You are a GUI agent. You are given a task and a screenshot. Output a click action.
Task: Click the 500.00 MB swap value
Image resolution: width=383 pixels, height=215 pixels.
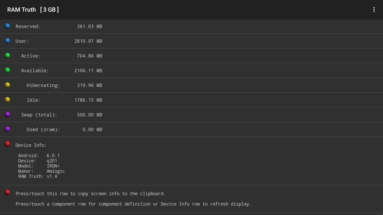point(90,115)
